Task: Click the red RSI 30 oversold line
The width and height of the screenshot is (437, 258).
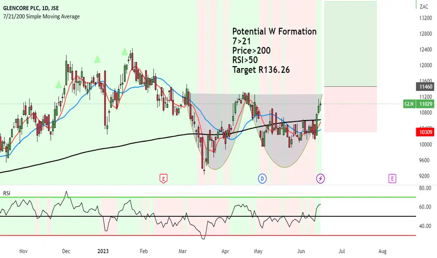Action: tap(208, 235)
